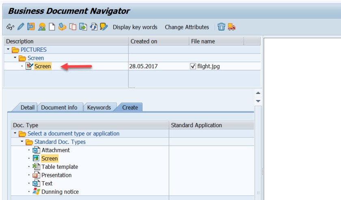The width and height of the screenshot is (341, 200).
Task: Open the Keywords tab
Action: tap(99, 108)
